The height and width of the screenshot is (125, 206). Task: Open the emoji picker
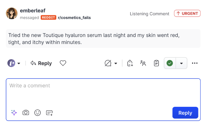pos(38,113)
